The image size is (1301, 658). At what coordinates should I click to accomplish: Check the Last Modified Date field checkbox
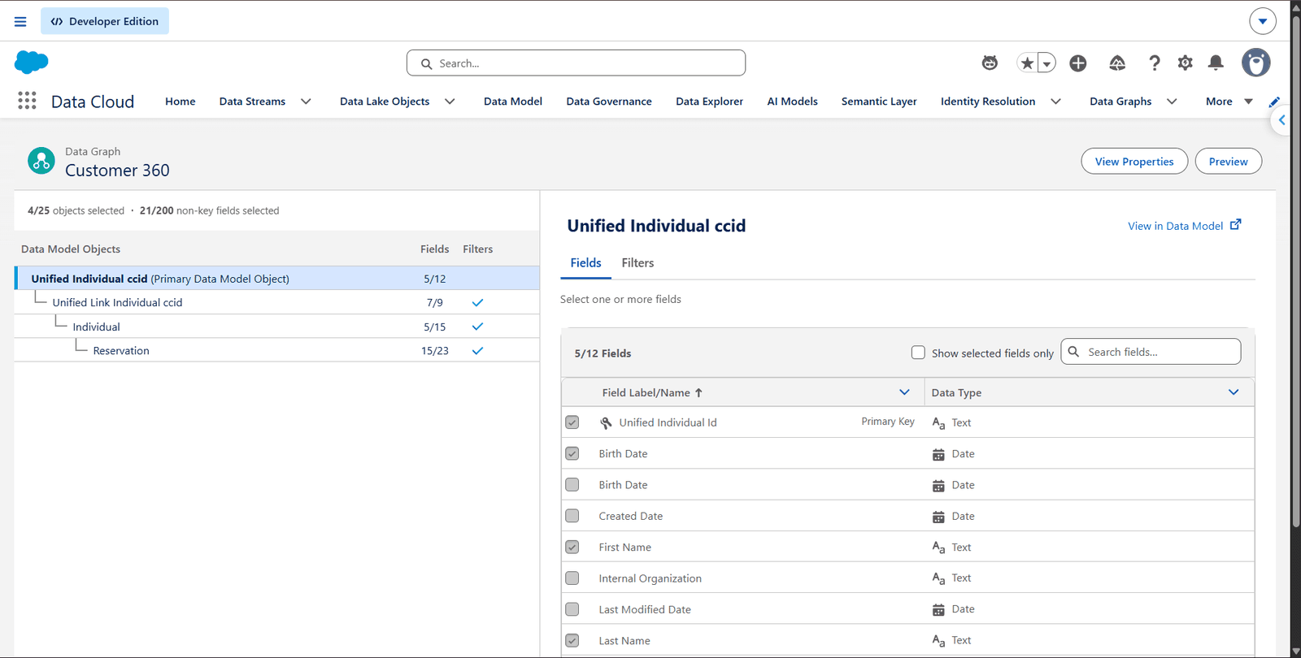572,609
